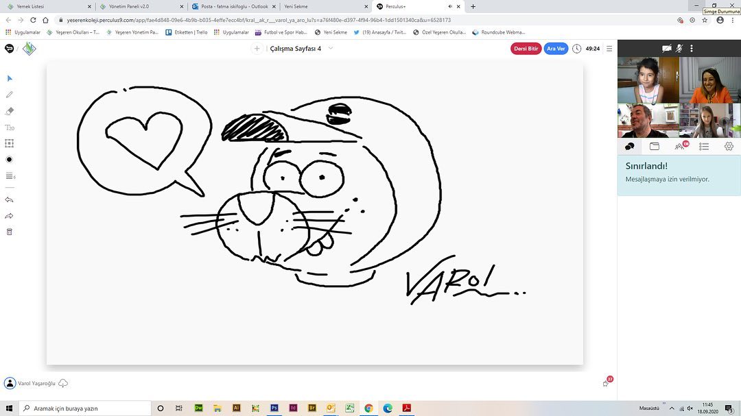Redo the whiteboard stroke

10,217
